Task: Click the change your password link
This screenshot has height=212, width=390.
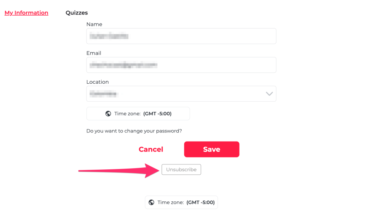Action: pyautogui.click(x=134, y=131)
